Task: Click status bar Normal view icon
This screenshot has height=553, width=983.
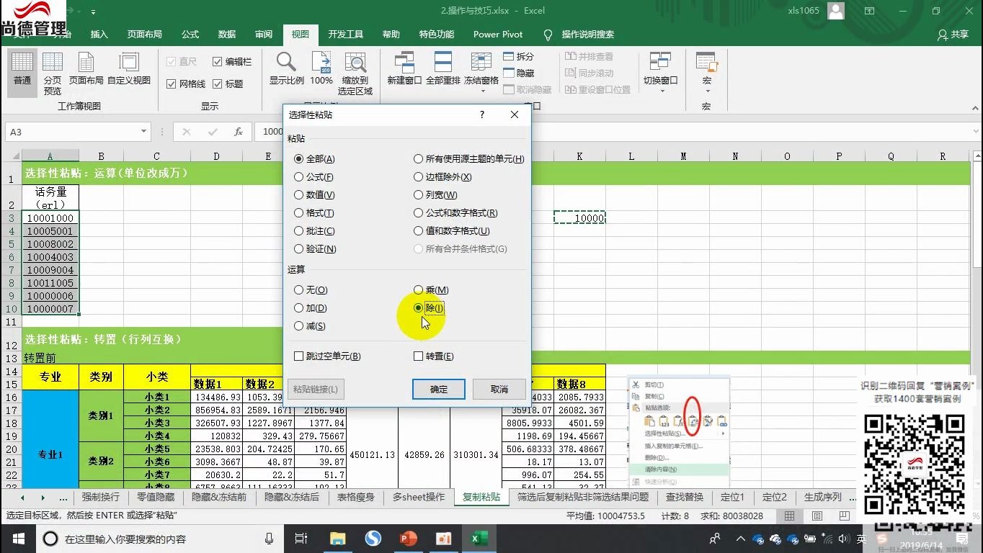Action: tap(790, 516)
